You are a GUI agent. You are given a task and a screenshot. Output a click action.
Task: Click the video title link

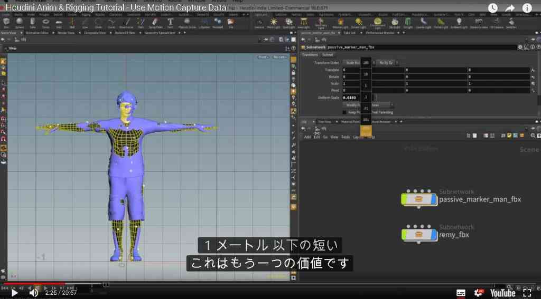(116, 7)
